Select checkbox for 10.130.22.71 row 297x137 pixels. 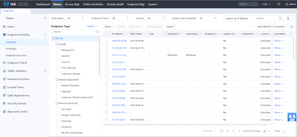point(107,62)
